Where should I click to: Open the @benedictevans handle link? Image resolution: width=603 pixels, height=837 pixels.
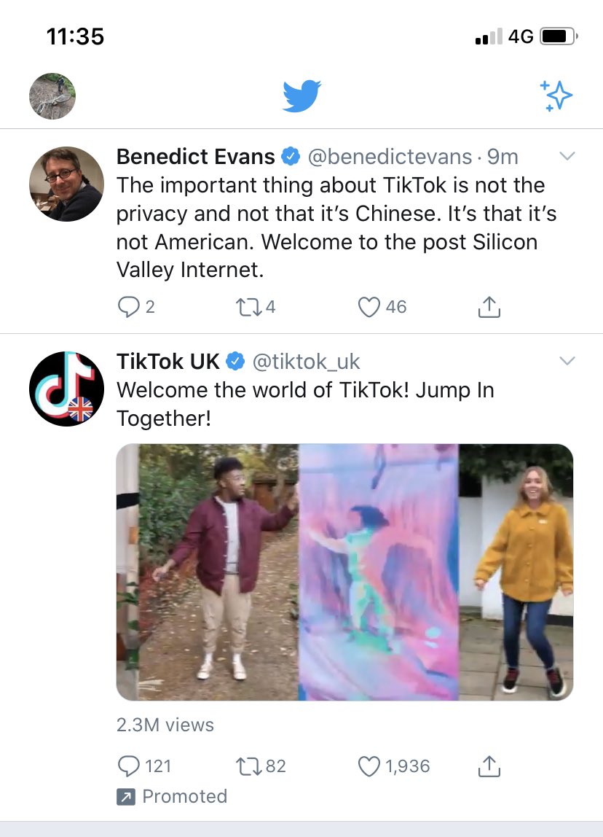coord(390,157)
